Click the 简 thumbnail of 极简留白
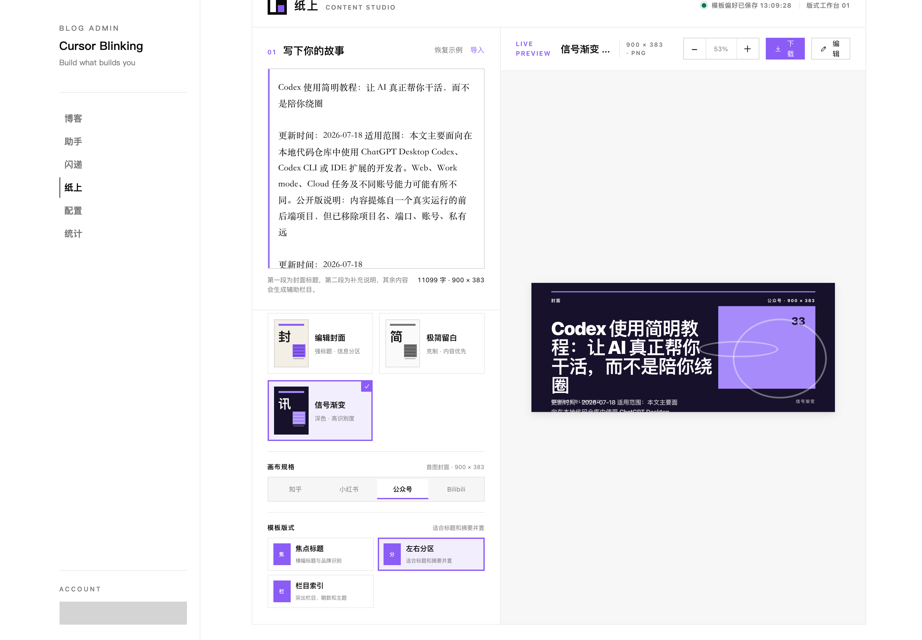 pos(402,343)
